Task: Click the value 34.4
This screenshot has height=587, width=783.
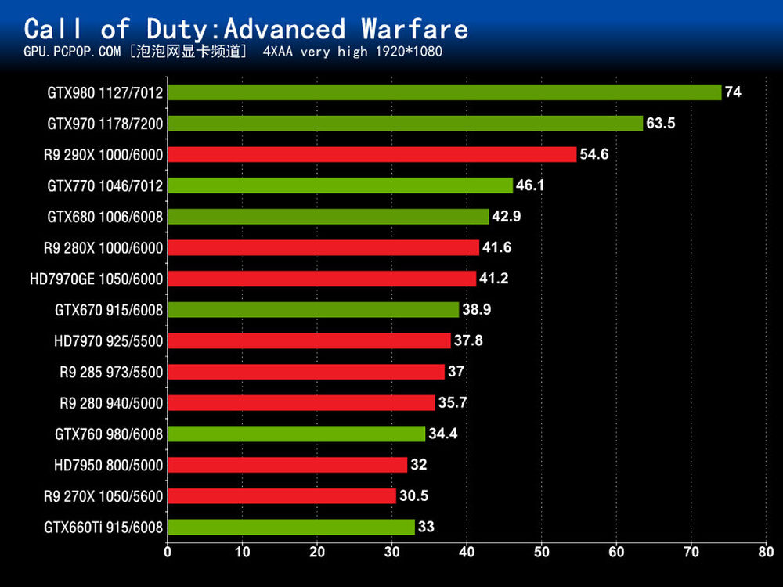Action: tap(443, 434)
